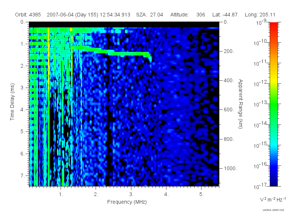The width and height of the screenshot is (292, 219).
Task: Click the '800.' apparent range tick label
Action: point(229,139)
